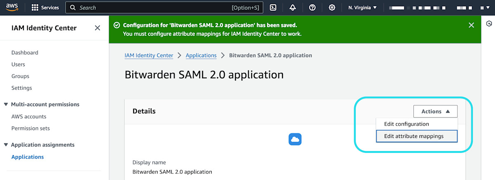Image resolution: width=495 pixels, height=180 pixels.
Task: Open the Services grid menu
Action: click(45, 7)
